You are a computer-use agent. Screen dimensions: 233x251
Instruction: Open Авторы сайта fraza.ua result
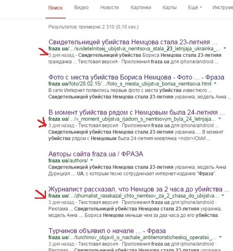[96, 154]
